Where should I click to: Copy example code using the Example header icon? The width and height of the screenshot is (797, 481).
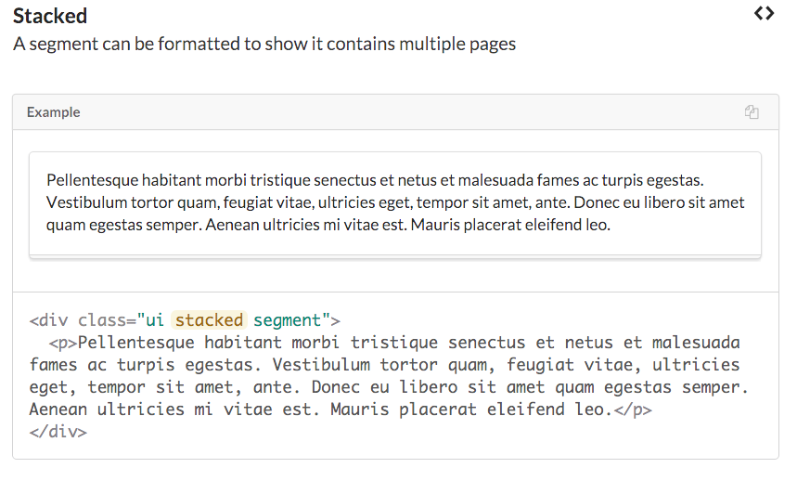point(752,112)
